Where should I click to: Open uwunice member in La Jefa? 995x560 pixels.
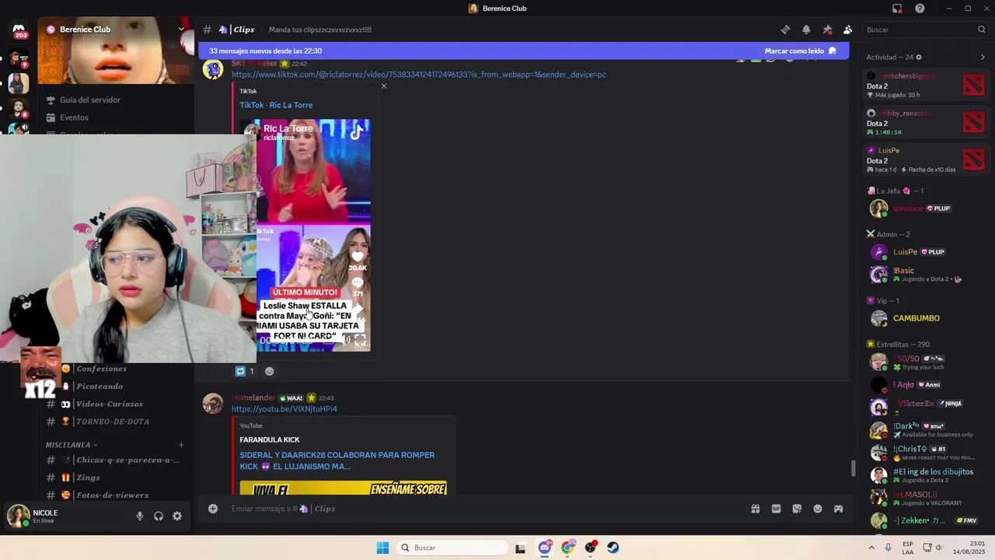click(x=926, y=208)
